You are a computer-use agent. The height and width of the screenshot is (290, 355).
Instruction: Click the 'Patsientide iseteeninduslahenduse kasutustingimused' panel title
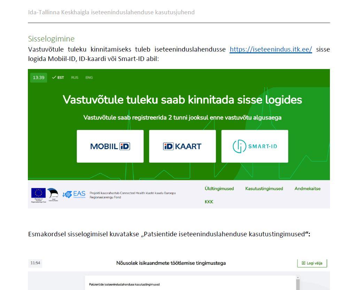click(x=124, y=284)
